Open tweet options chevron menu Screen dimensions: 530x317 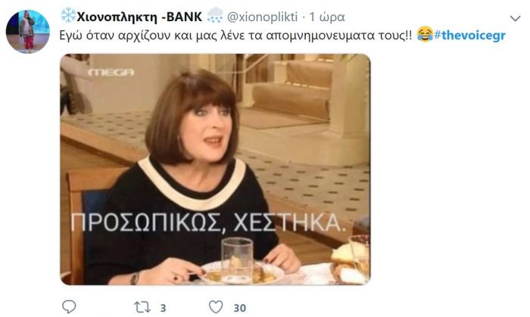(x=515, y=18)
